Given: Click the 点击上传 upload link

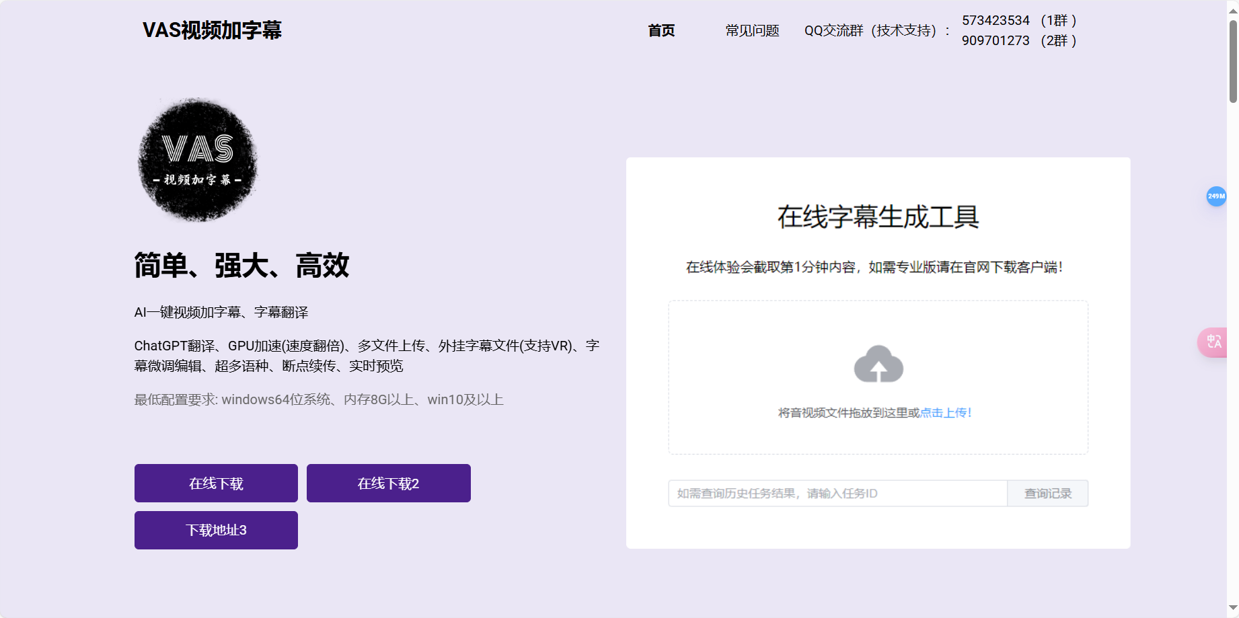Looking at the screenshot, I should [x=946, y=413].
